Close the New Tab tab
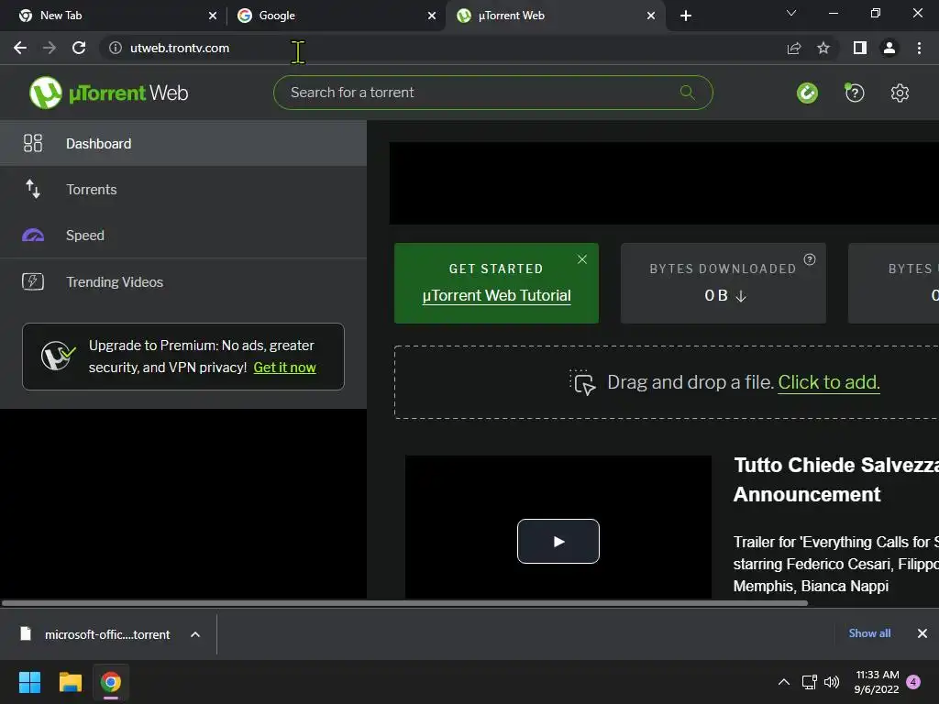Image resolution: width=939 pixels, height=704 pixels. point(213,16)
